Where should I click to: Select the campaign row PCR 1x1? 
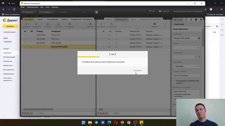click(58, 39)
